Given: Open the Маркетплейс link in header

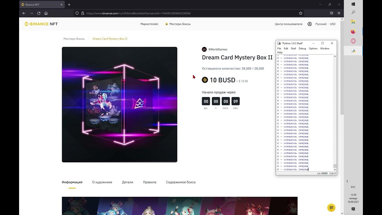Looking at the screenshot, I should (x=149, y=24).
